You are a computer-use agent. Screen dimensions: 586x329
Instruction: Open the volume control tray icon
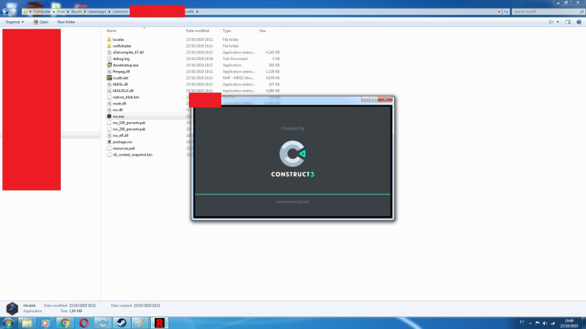(545, 323)
